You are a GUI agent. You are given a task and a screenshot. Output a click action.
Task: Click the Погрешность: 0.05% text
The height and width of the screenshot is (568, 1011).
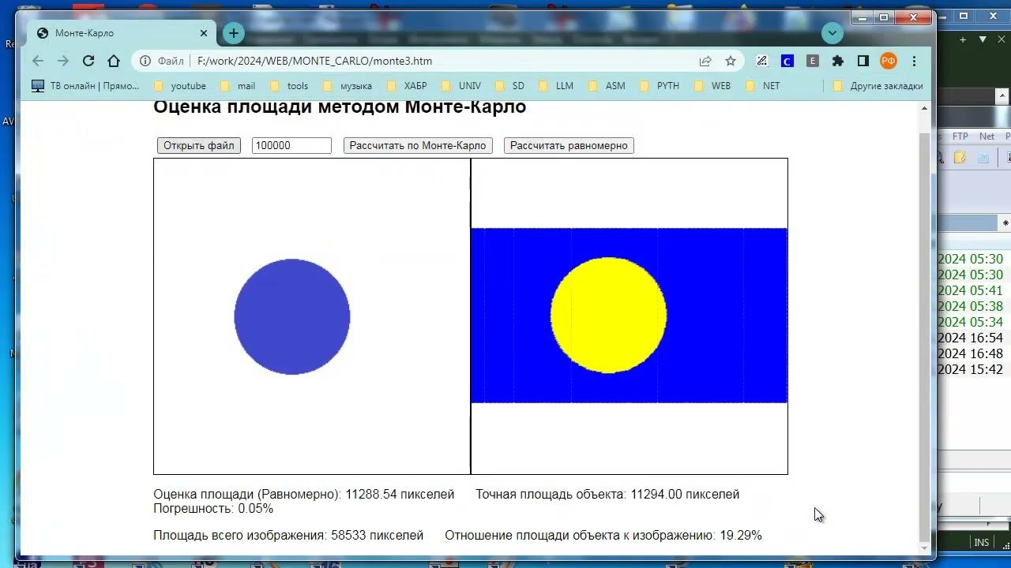point(213,509)
